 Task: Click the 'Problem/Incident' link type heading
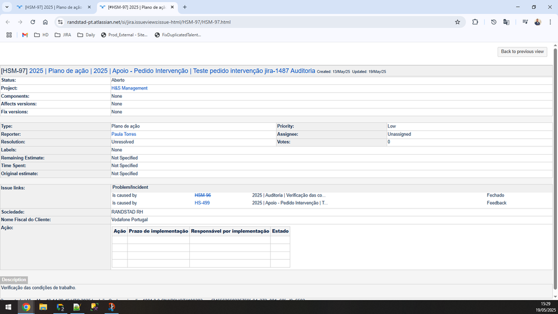(130, 187)
